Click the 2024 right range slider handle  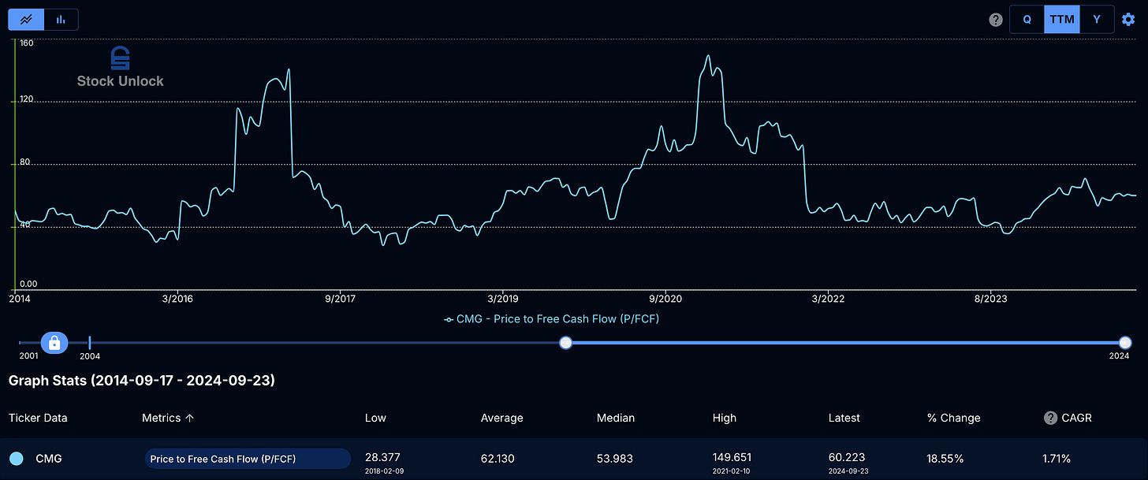tap(1125, 343)
